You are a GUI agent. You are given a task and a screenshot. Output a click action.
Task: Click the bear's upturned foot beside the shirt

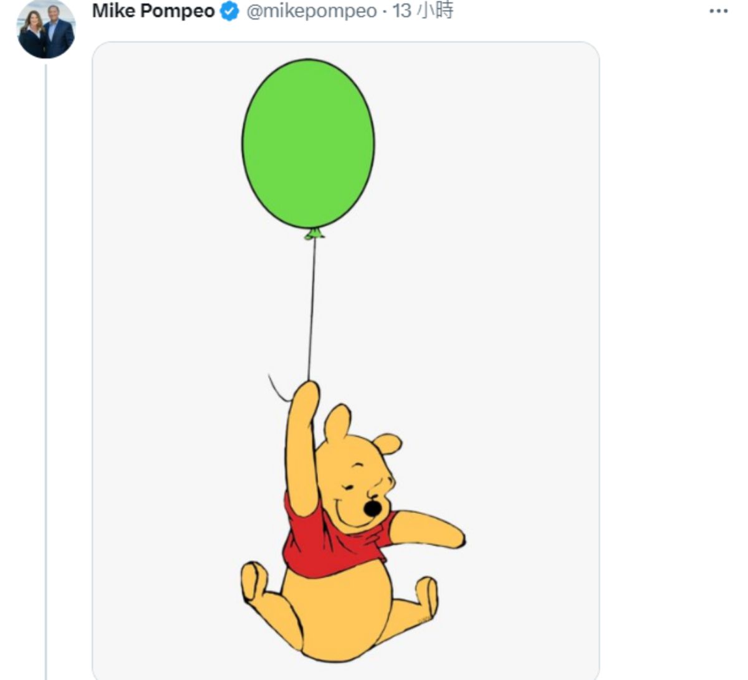point(253,581)
